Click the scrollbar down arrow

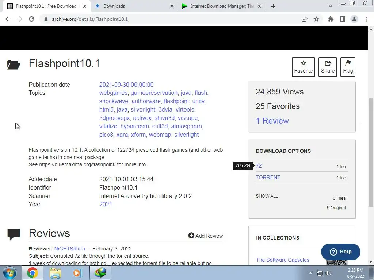click(x=371, y=262)
